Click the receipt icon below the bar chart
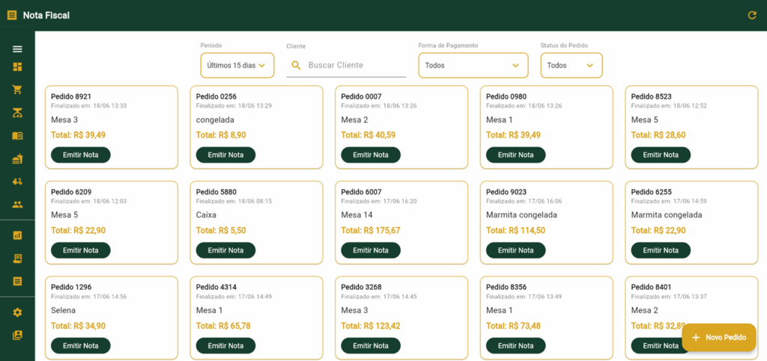Screen dimensions: 767x361 (17, 259)
